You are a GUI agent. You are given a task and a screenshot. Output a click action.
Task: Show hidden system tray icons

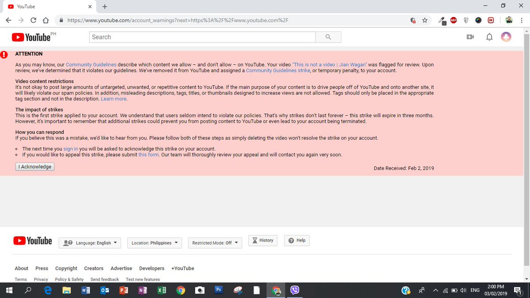click(435, 290)
